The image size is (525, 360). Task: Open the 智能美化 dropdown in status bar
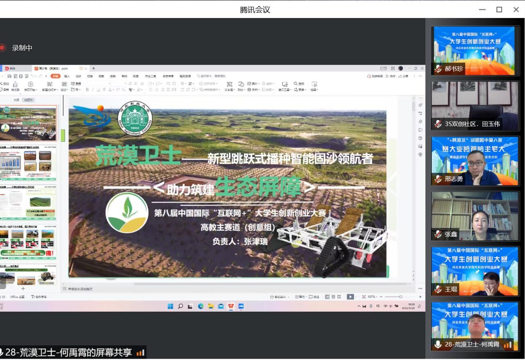pos(280,297)
